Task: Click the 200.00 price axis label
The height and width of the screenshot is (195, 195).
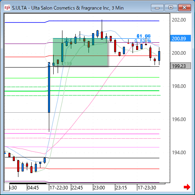Action: (x=179, y=53)
